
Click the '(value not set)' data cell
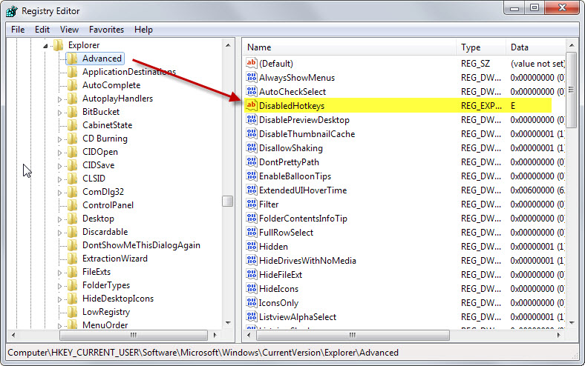pyautogui.click(x=537, y=64)
